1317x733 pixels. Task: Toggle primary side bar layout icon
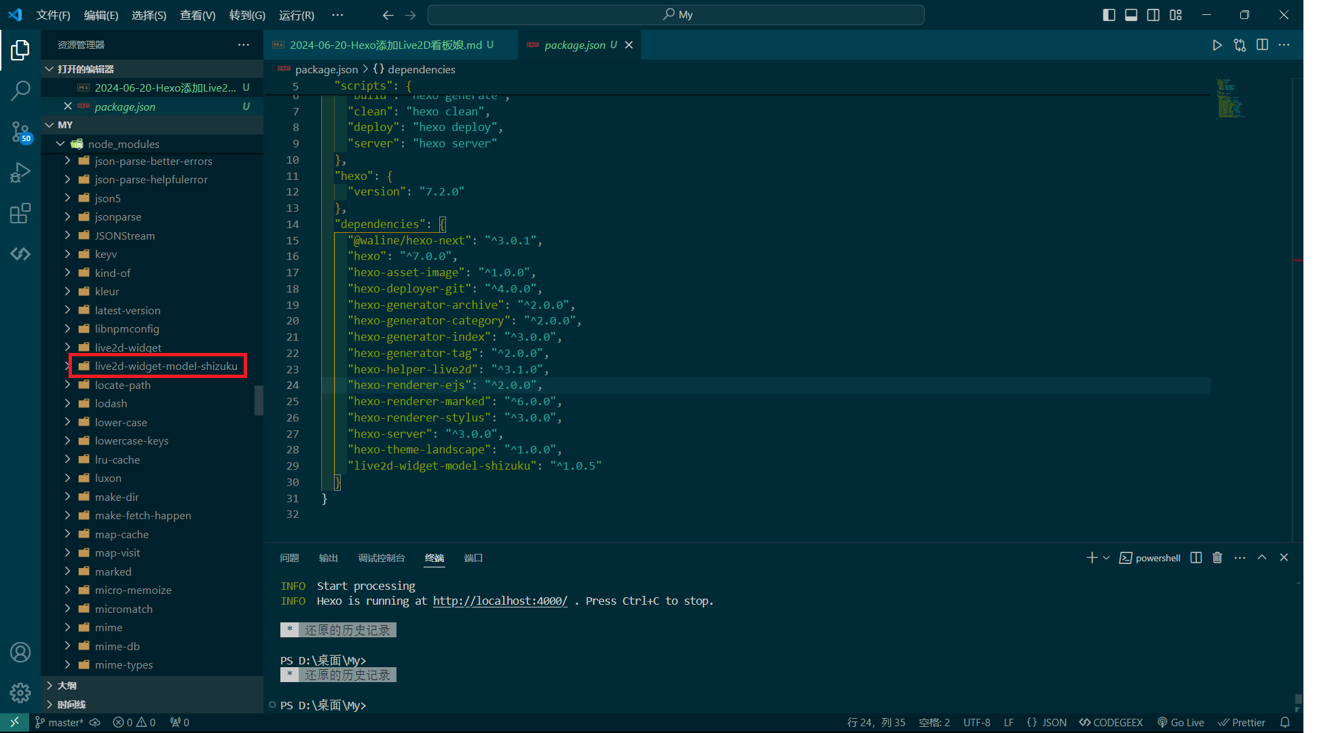coord(1109,15)
